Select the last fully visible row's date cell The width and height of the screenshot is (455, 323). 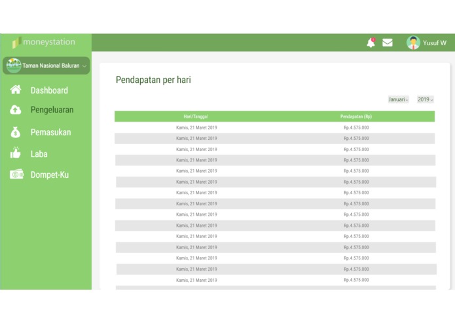[x=196, y=280]
